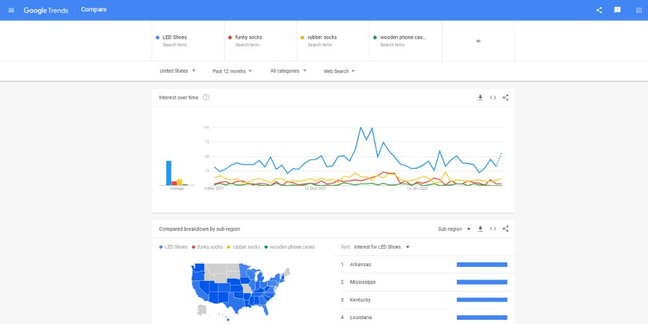The width and height of the screenshot is (648, 324).
Task: Show help for Interest over time
Action: (x=206, y=97)
